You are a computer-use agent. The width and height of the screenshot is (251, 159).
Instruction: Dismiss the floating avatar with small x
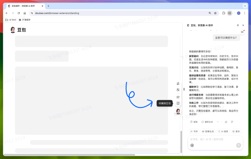[175, 113]
